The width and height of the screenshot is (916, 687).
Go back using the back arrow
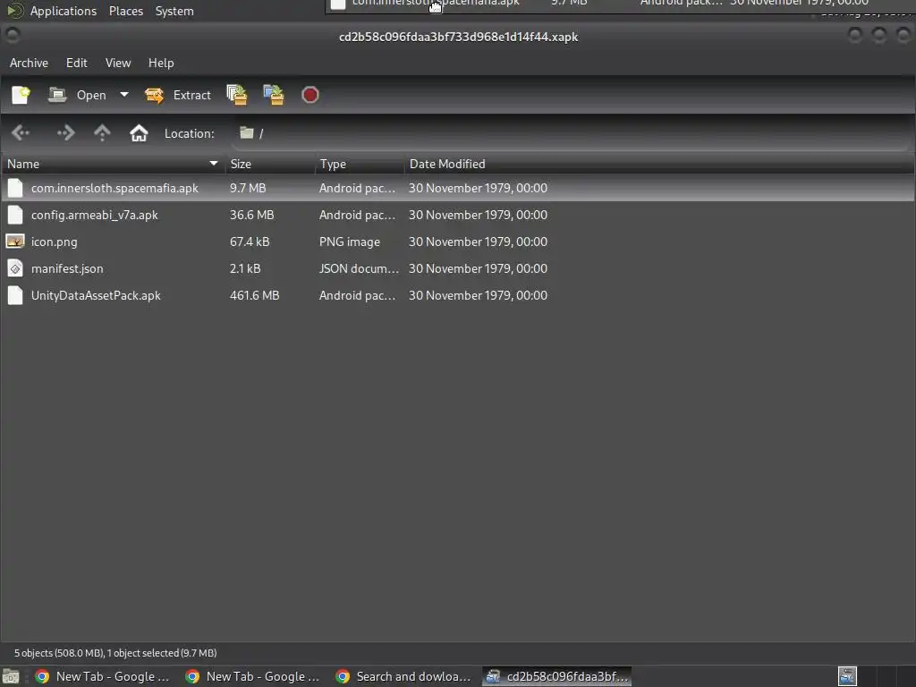tap(21, 133)
